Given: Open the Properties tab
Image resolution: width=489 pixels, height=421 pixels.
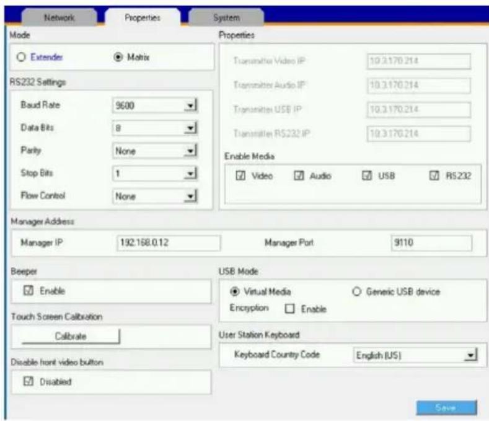Looking at the screenshot, I should (143, 17).
